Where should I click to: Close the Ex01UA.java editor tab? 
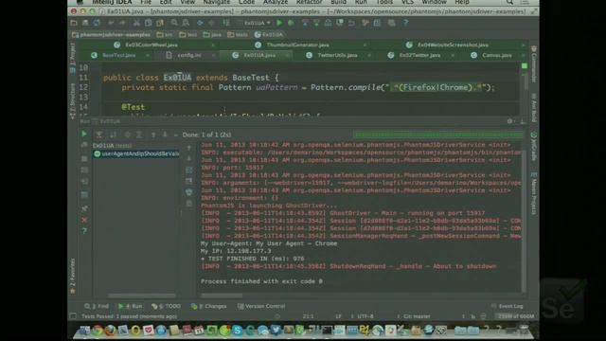[287, 55]
